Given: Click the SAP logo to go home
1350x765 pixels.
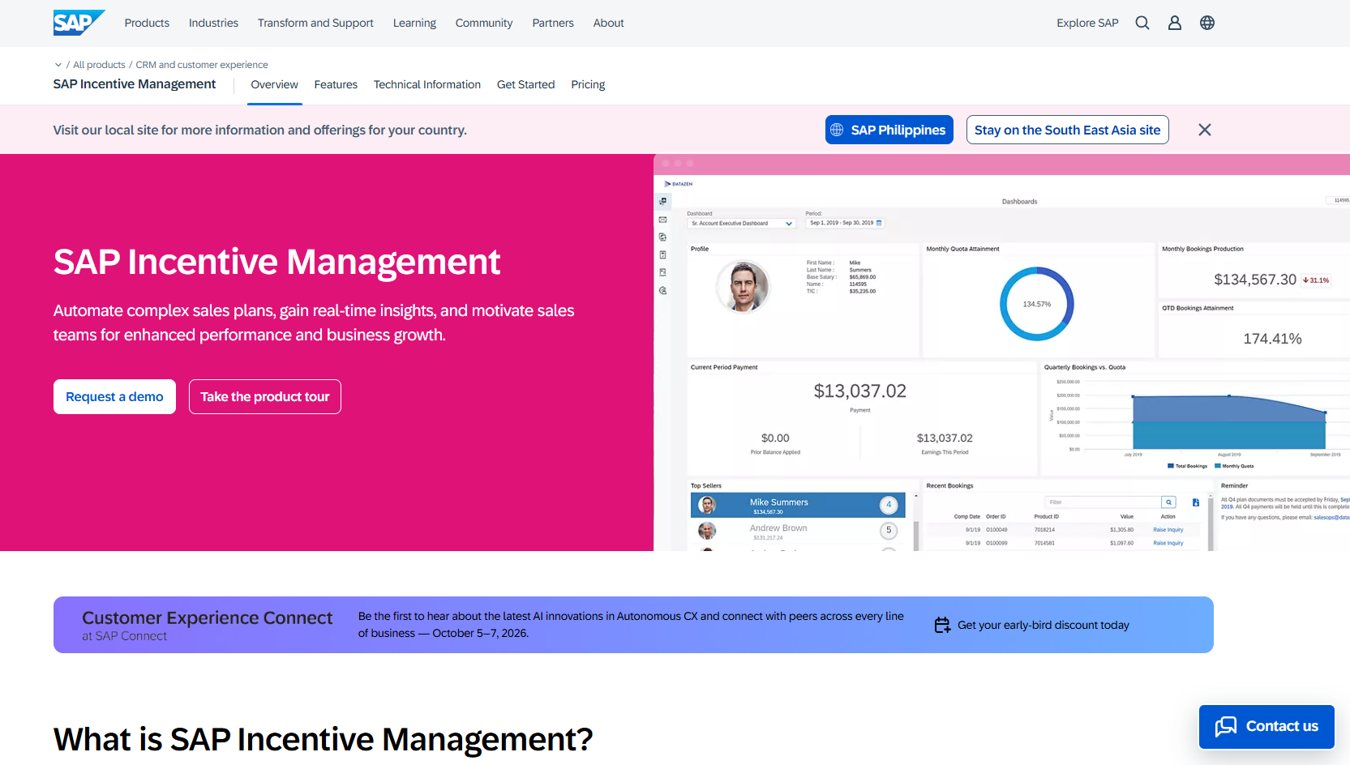Looking at the screenshot, I should pyautogui.click(x=79, y=23).
